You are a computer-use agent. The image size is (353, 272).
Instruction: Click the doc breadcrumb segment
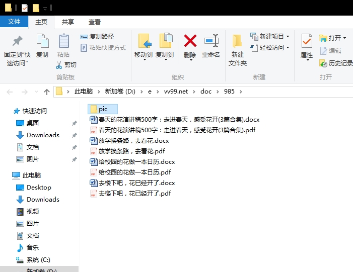point(206,92)
